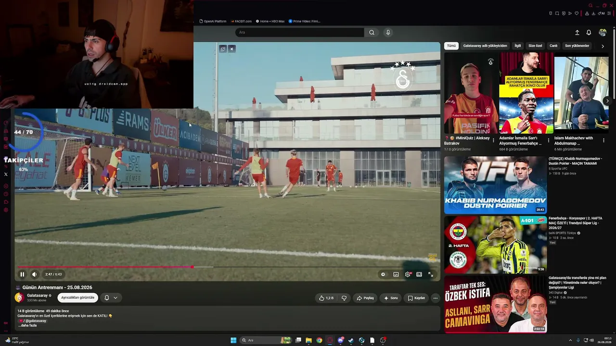Toggle subtitles button in the video player
616x346 pixels.
[x=396, y=274]
